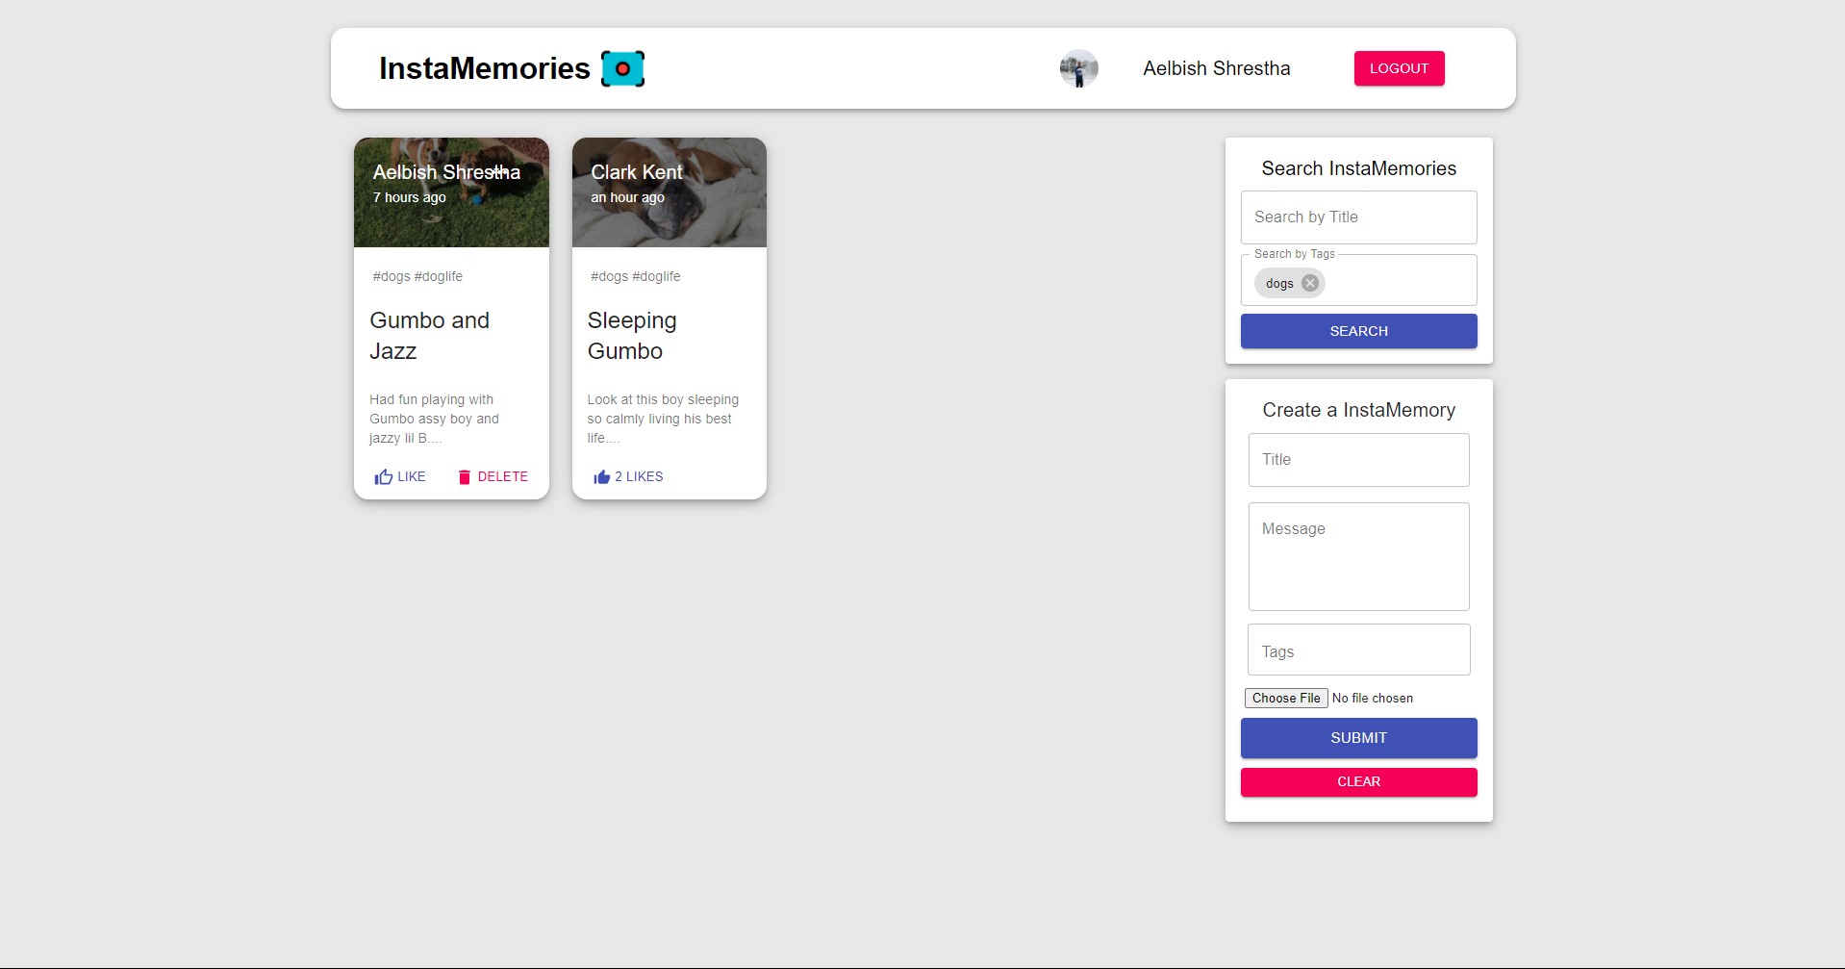This screenshot has height=969, width=1845.
Task: Click the Search by Title field
Action: [1358, 217]
